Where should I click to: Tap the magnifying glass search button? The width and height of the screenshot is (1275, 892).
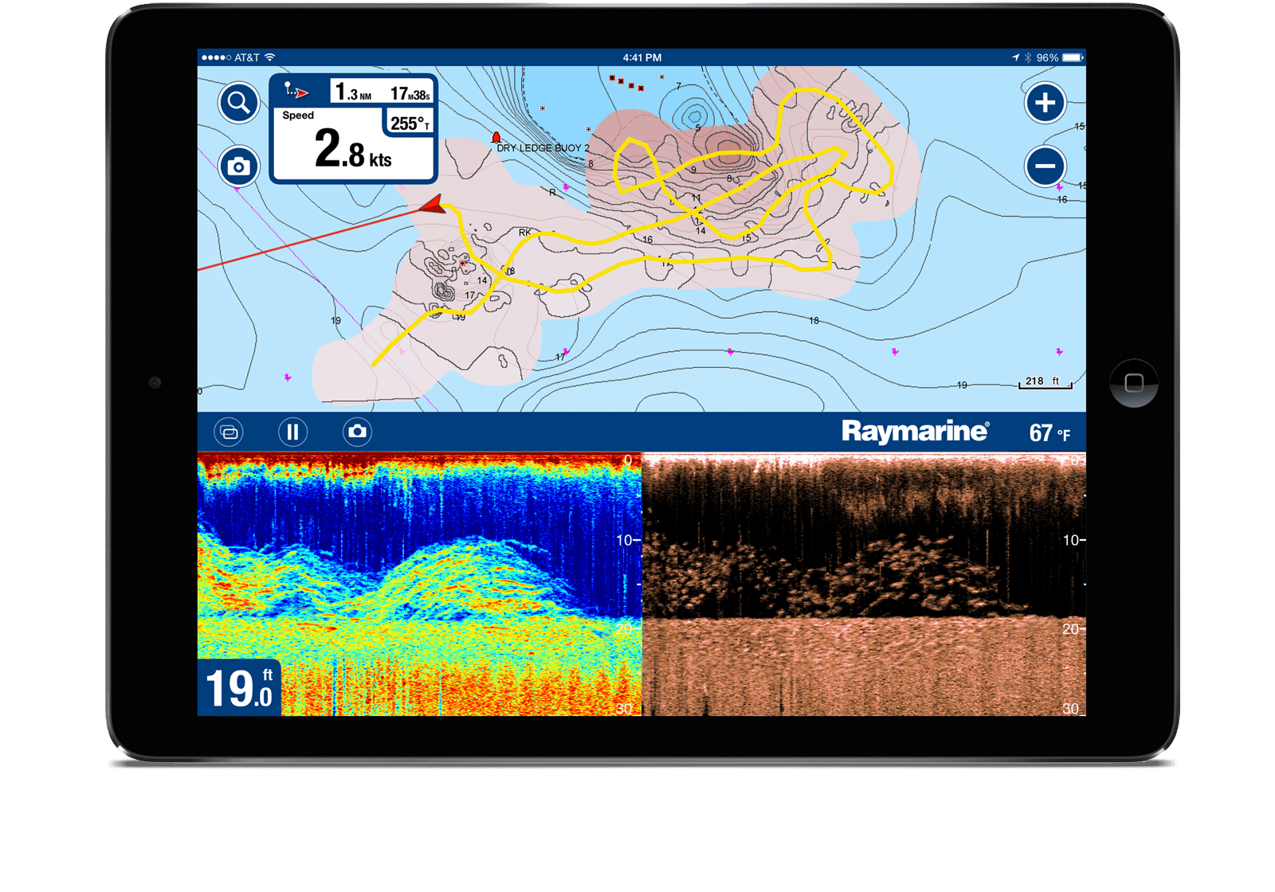[238, 103]
